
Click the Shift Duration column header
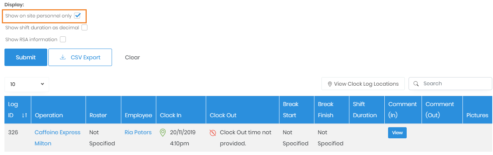pyautogui.click(x=365, y=110)
